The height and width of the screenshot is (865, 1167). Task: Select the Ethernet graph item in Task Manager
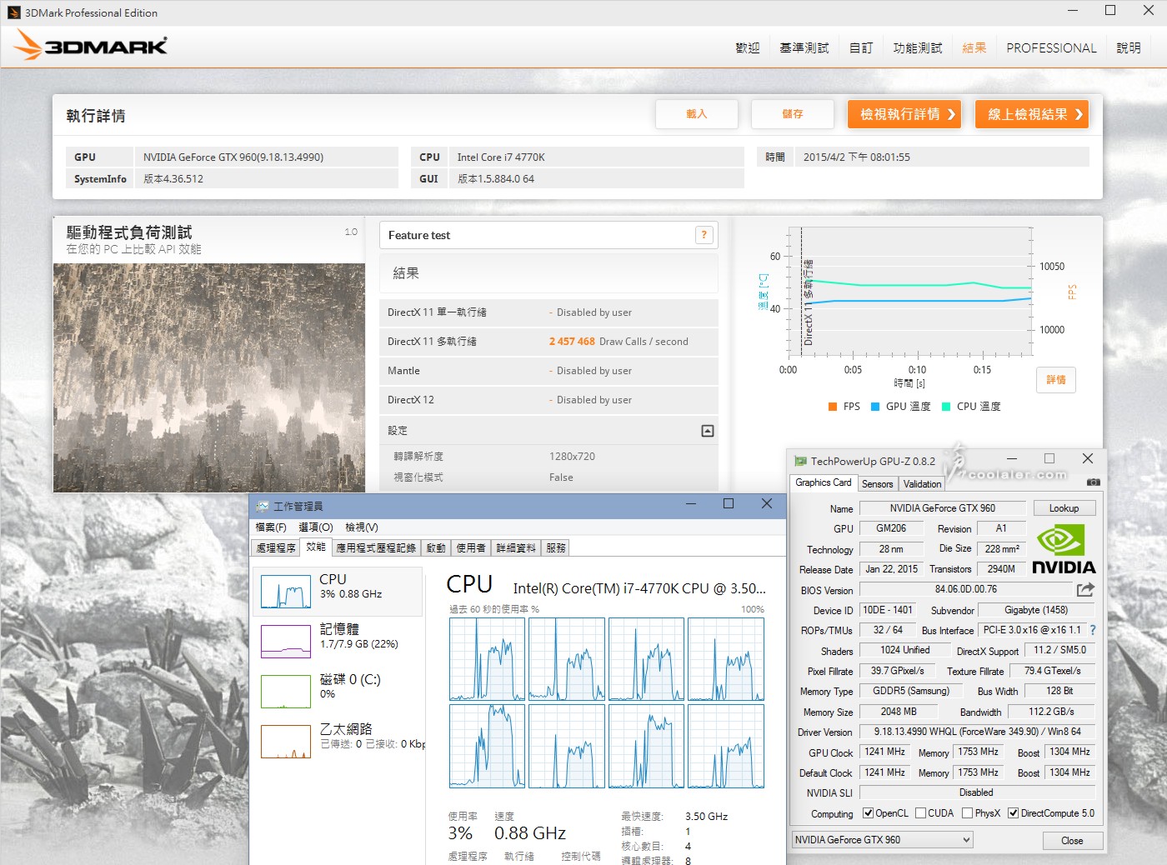point(286,742)
